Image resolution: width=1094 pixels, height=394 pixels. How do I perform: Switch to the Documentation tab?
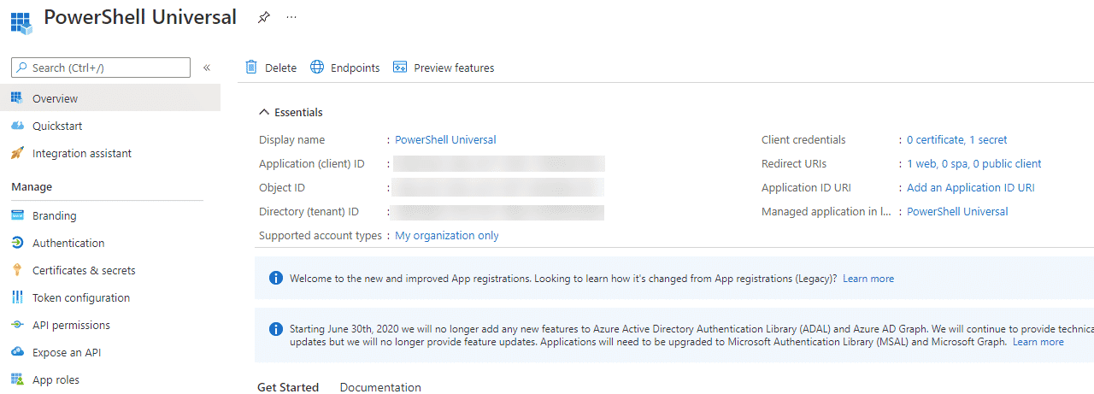click(380, 387)
